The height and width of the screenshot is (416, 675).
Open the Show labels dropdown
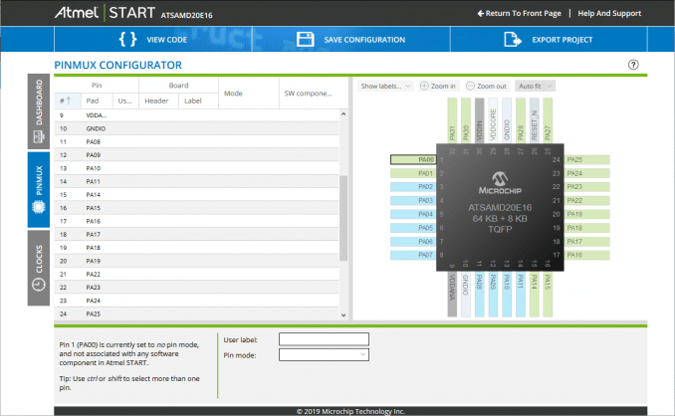click(385, 87)
